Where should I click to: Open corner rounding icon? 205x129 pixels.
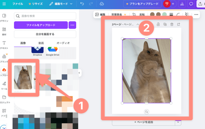[178, 14]
